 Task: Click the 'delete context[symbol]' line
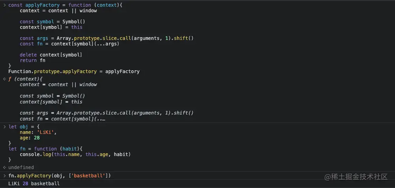[51, 55]
